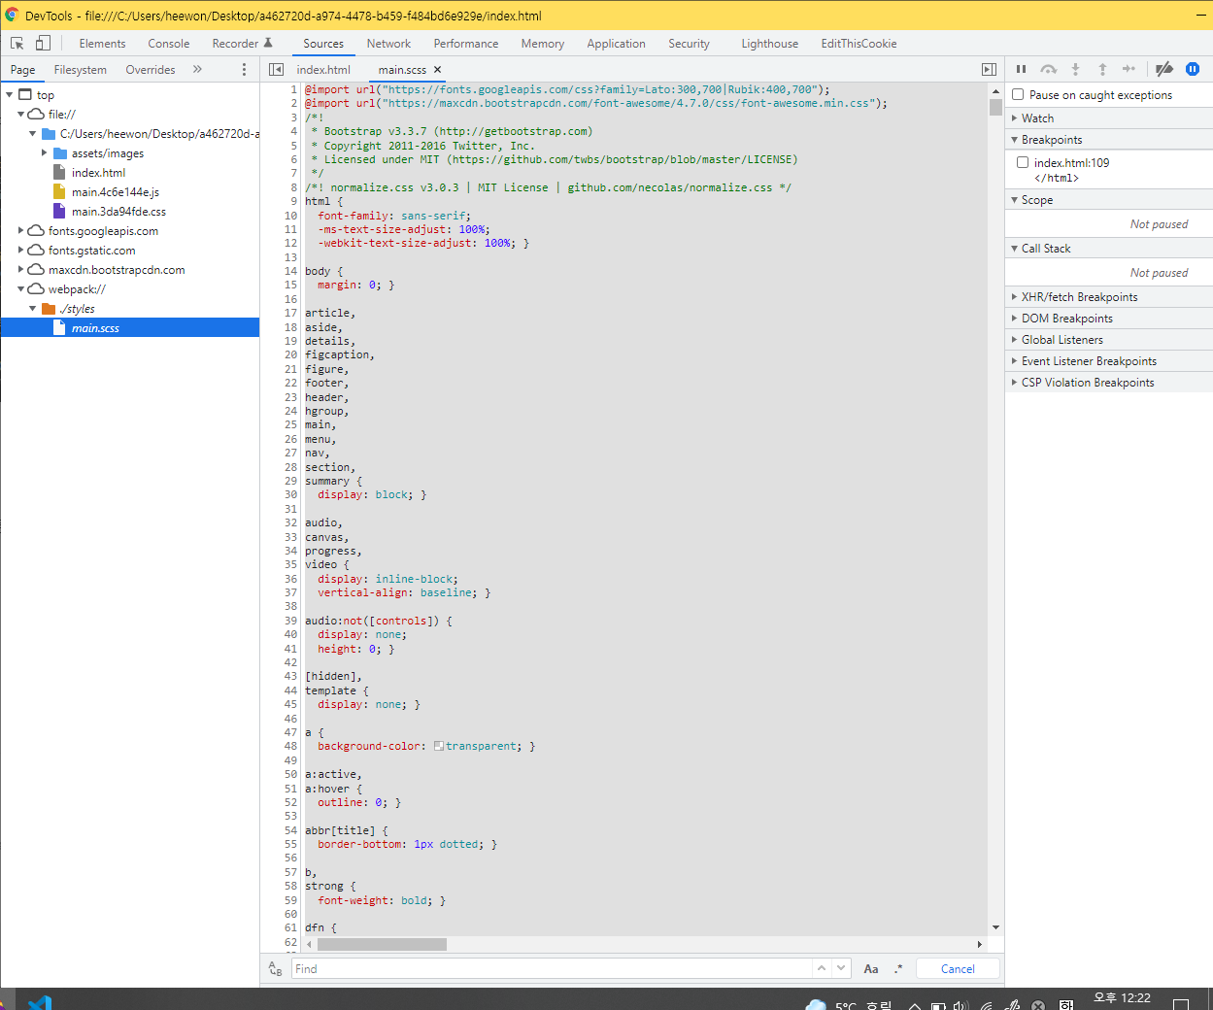The width and height of the screenshot is (1213, 1010).
Task: Click the Step into next function call icon
Action: tap(1075, 69)
